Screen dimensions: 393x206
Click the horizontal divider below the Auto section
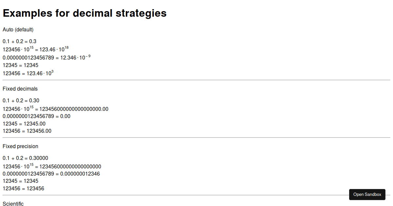[196, 80]
